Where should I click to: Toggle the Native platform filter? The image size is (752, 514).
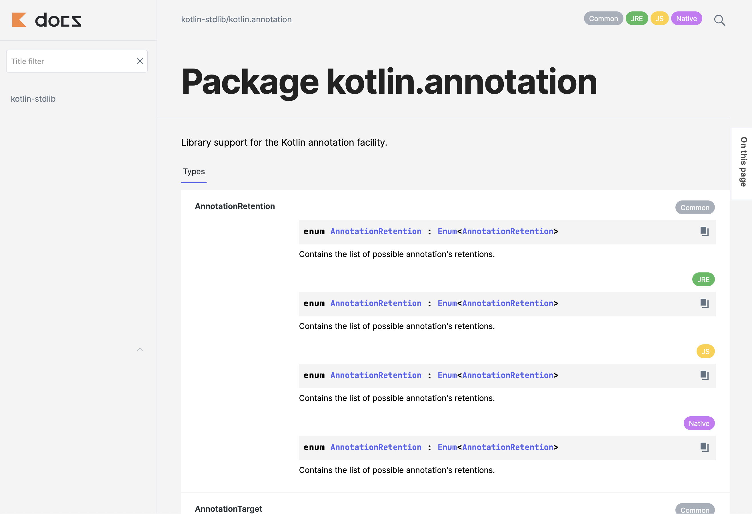(x=686, y=19)
